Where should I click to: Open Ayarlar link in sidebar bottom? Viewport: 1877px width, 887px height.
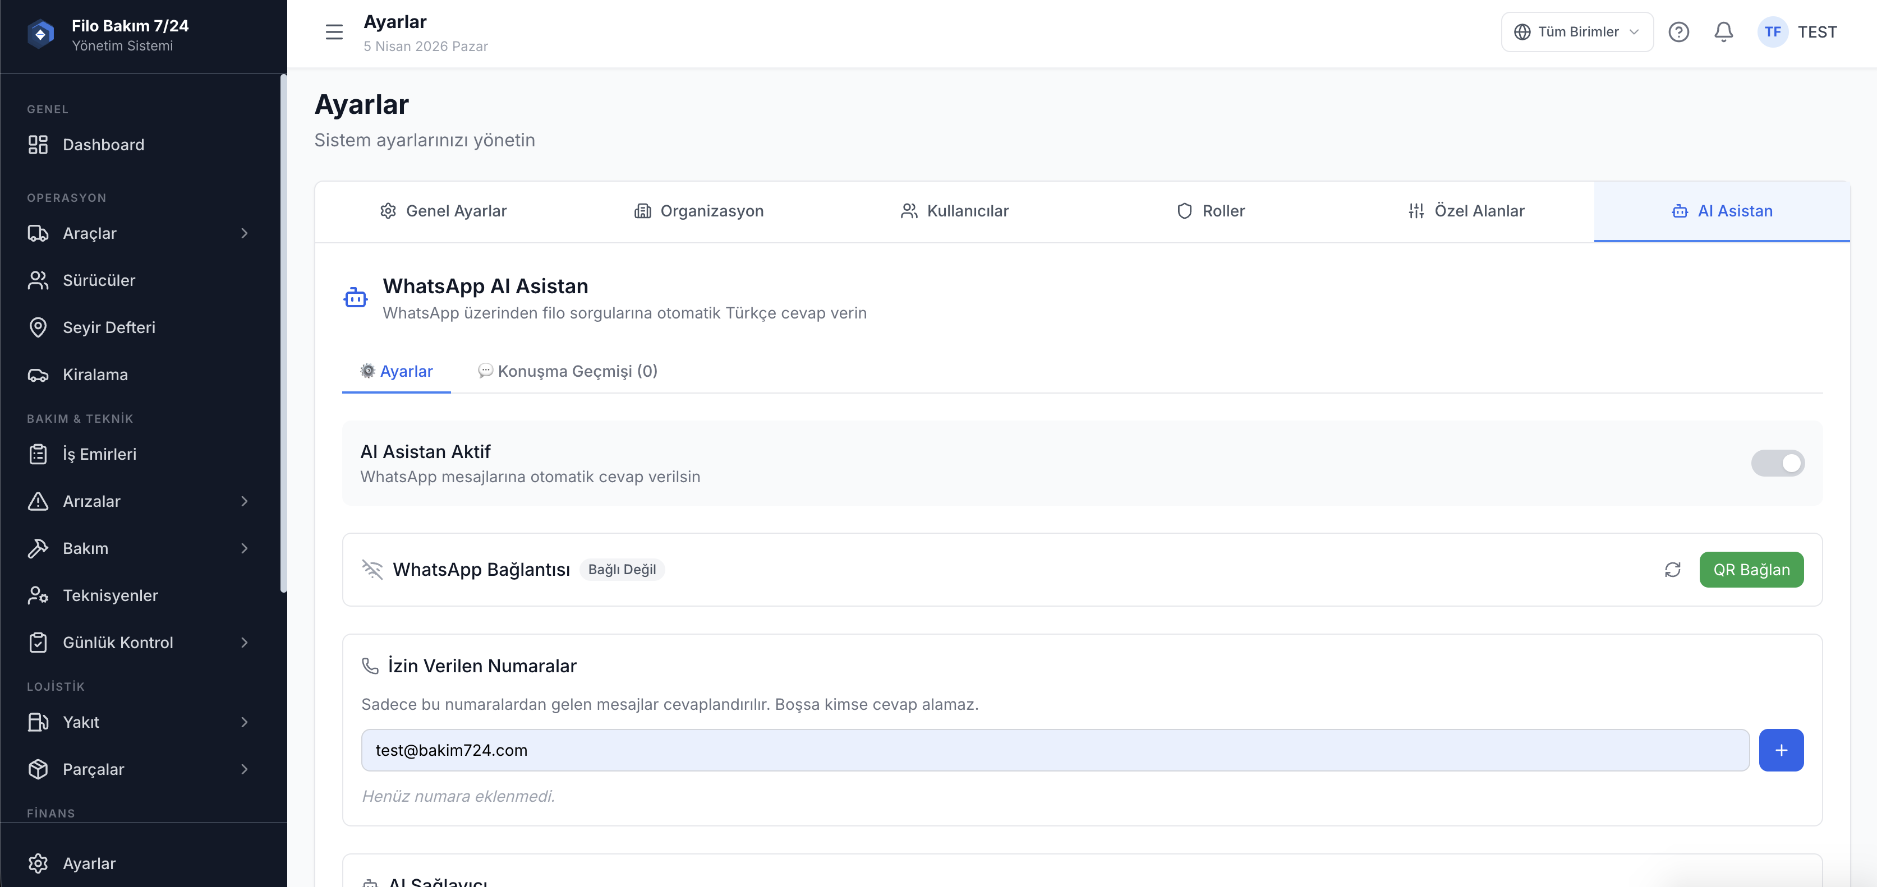[89, 863]
